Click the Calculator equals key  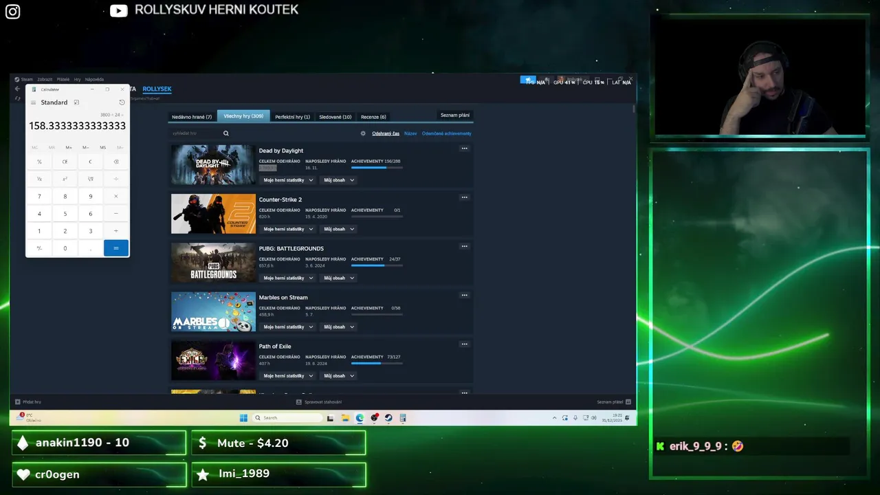pos(116,247)
